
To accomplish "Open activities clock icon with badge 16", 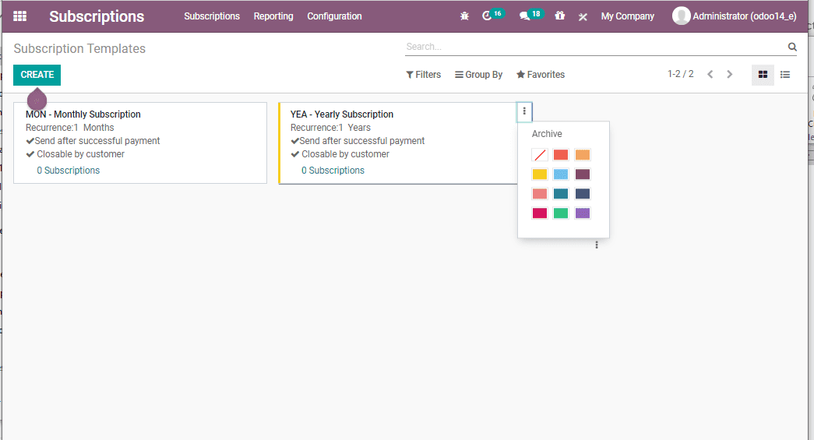I will [x=492, y=16].
